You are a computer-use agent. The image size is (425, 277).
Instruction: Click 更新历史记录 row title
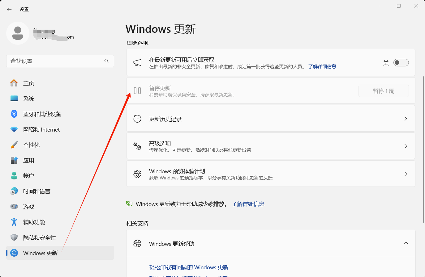coord(165,119)
